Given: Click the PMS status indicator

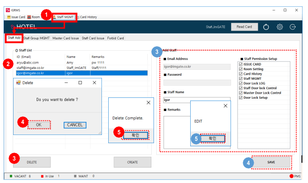Looking at the screenshot, I should point(295,176).
